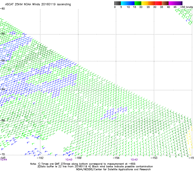Click the '40' legend scale label
194x171 pixels.
pyautogui.click(x=168, y=7)
